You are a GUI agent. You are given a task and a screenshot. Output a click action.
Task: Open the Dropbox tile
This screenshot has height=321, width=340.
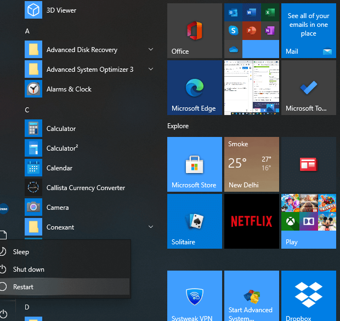click(x=308, y=296)
